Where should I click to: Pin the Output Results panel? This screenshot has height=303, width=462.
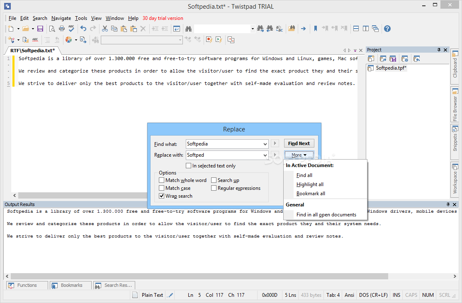[448, 204]
